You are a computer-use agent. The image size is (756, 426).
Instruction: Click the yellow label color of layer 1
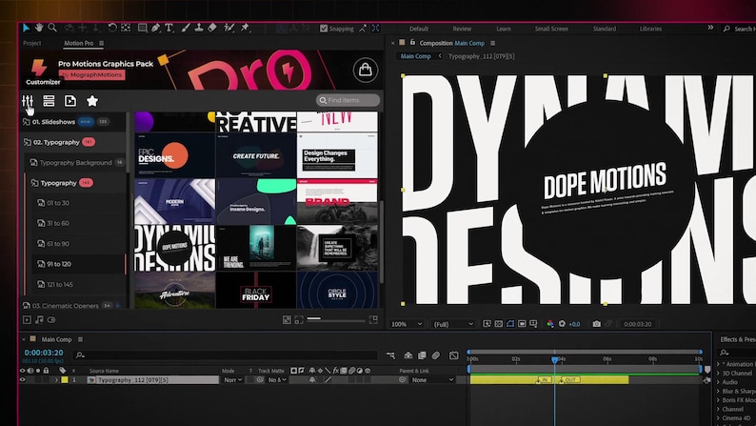[x=65, y=379]
